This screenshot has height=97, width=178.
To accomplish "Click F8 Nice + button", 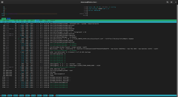I will [45, 95].
